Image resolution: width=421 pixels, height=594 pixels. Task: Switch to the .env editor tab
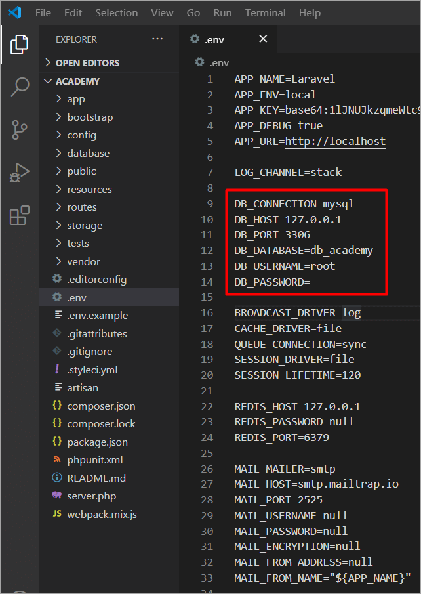[x=228, y=39]
